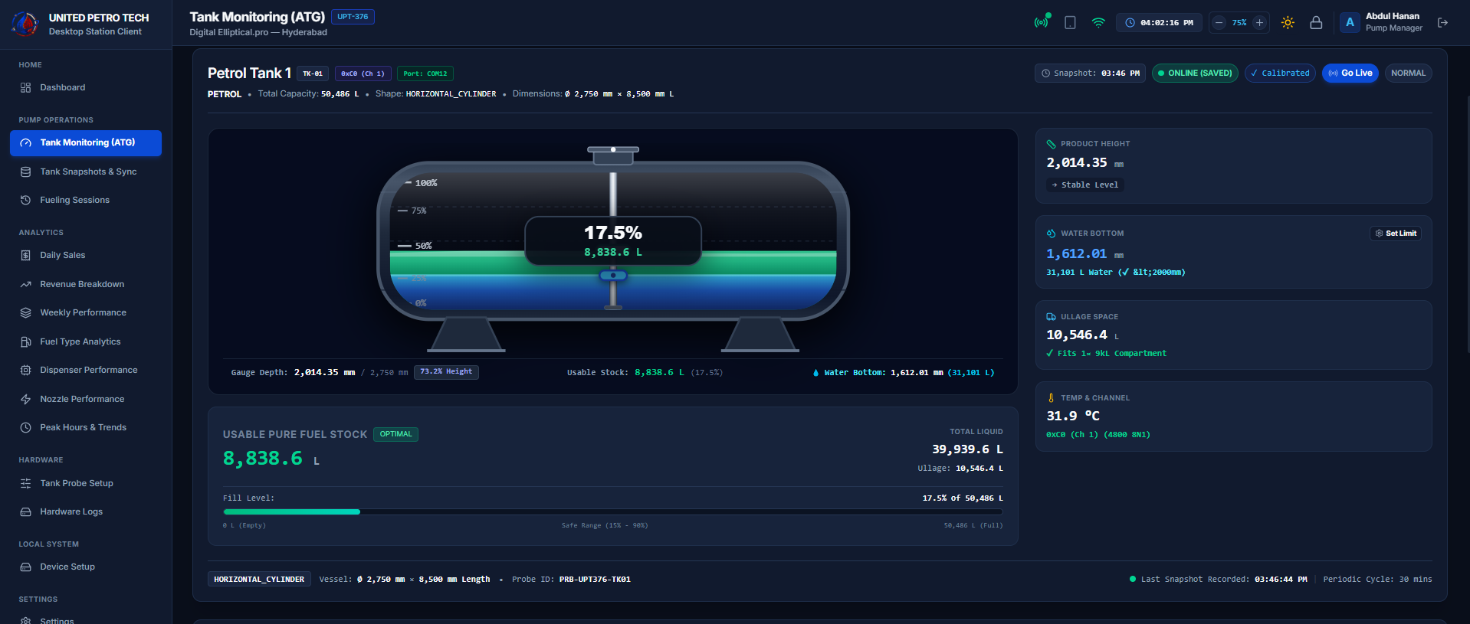
Task: Click the UPT-376 station badge
Action: 353,17
